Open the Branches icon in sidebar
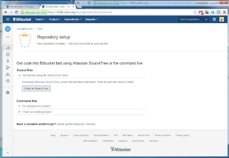The width and height of the screenshot is (229, 158). point(8,68)
